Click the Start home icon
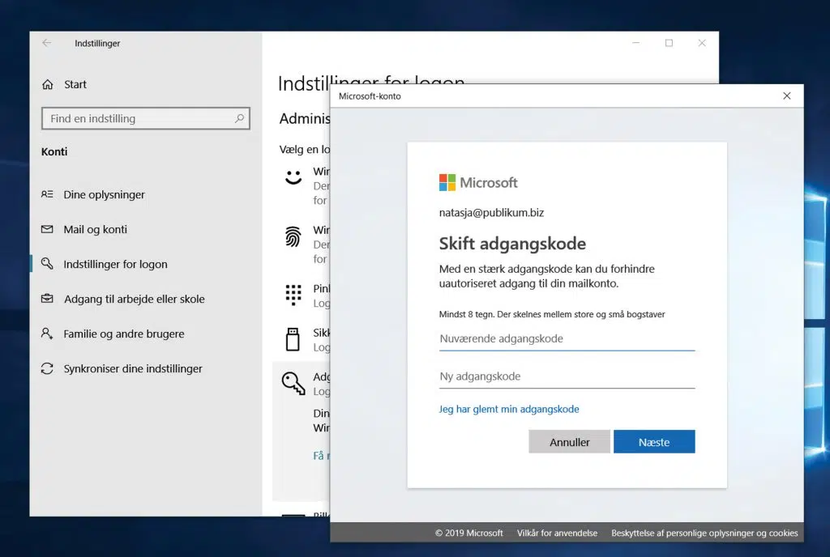 click(x=48, y=84)
